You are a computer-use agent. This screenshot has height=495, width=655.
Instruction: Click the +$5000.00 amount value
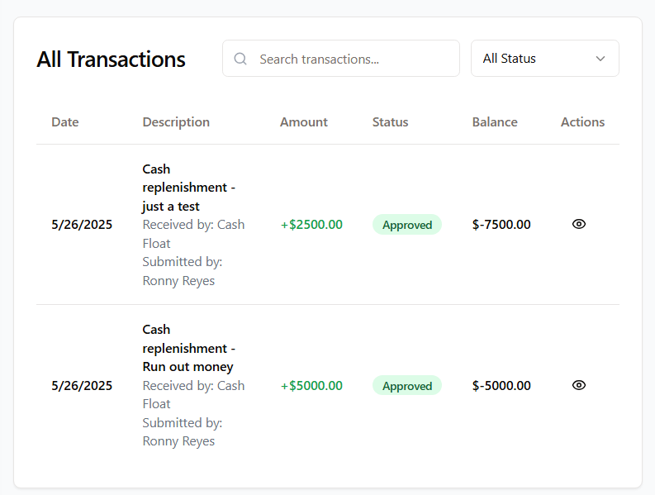tap(311, 386)
